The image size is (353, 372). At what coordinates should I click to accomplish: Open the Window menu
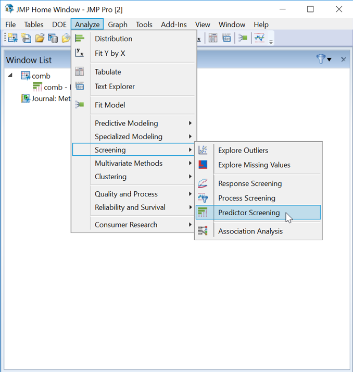(x=232, y=24)
